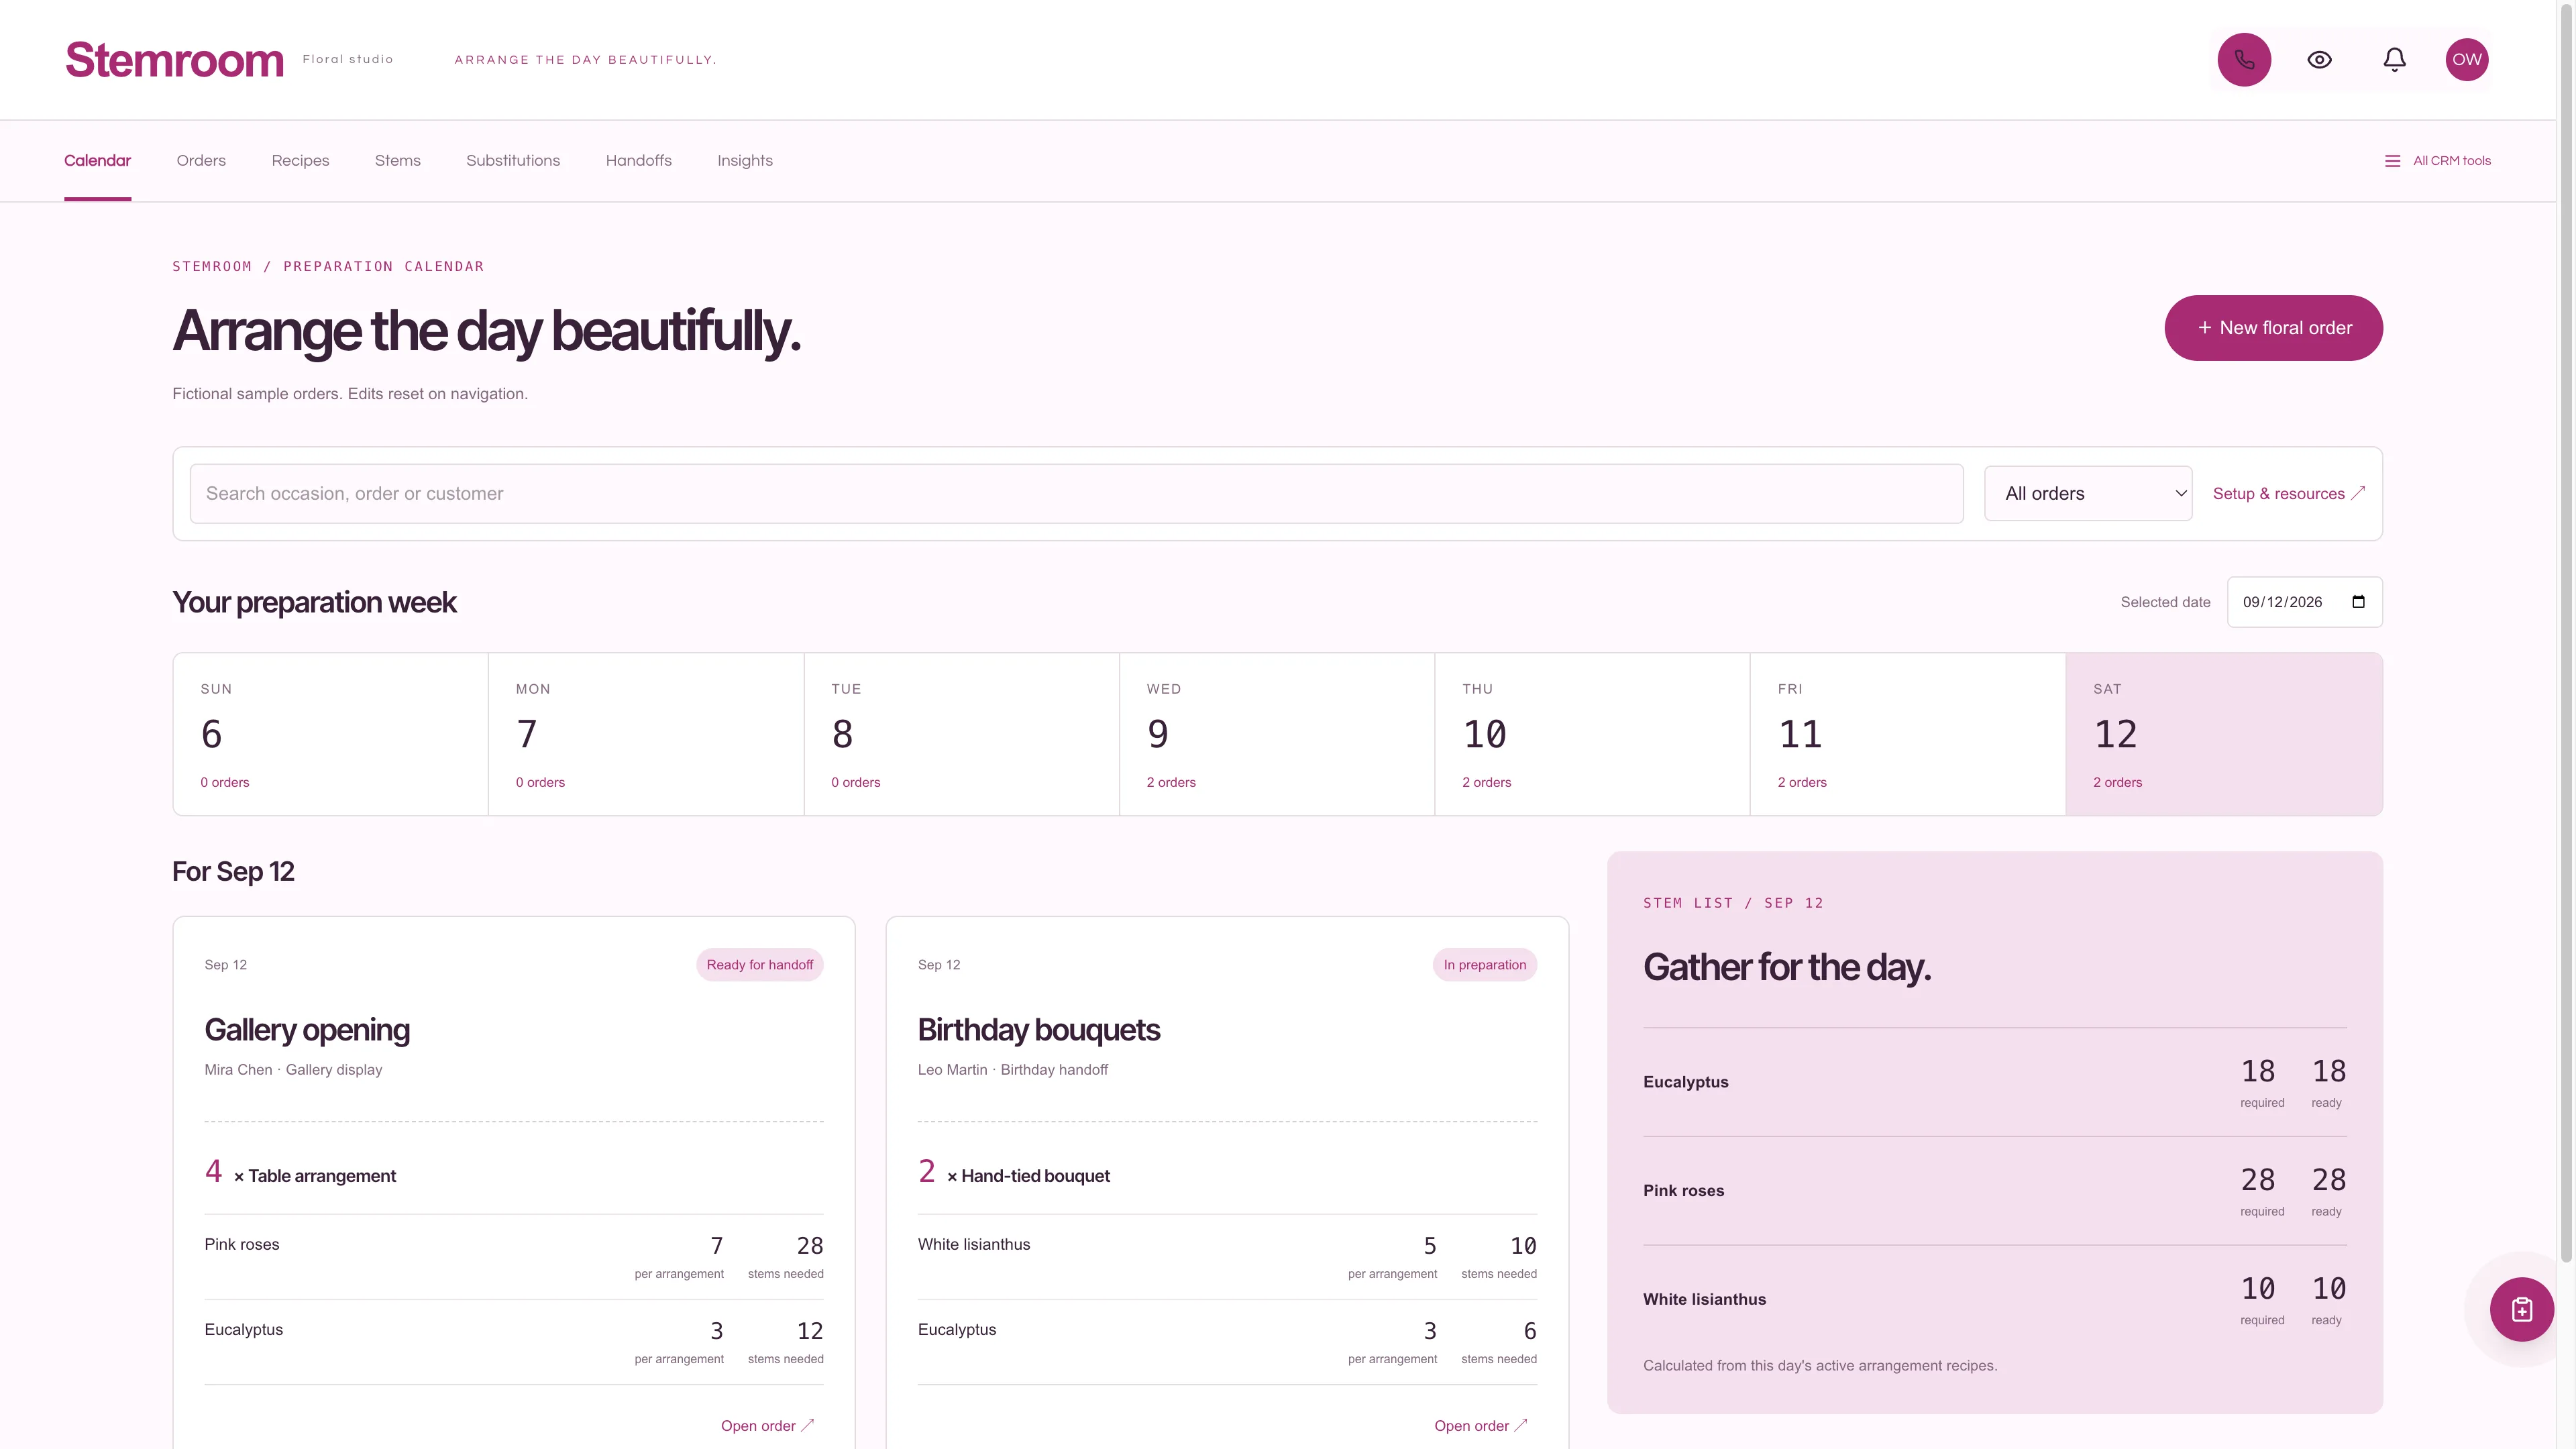Click the Selected date field 09/12/2026
This screenshot has height=1449, width=2576.
tap(2304, 602)
